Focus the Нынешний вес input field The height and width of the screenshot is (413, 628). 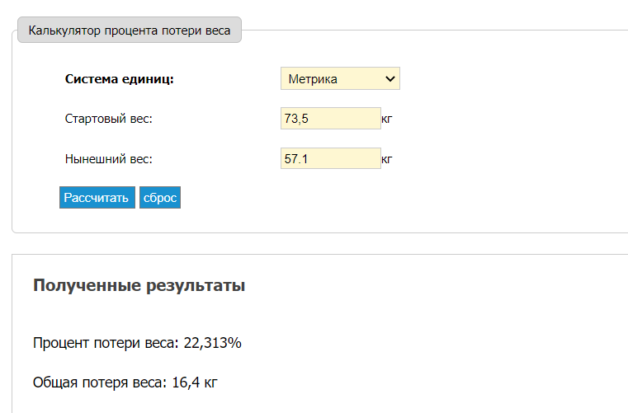331,158
